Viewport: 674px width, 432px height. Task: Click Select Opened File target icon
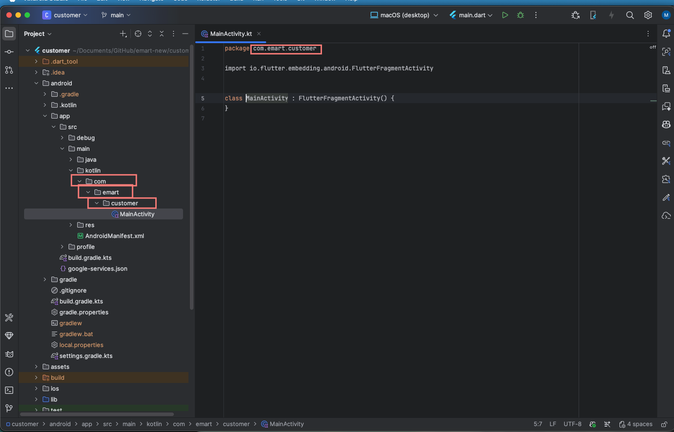point(138,34)
